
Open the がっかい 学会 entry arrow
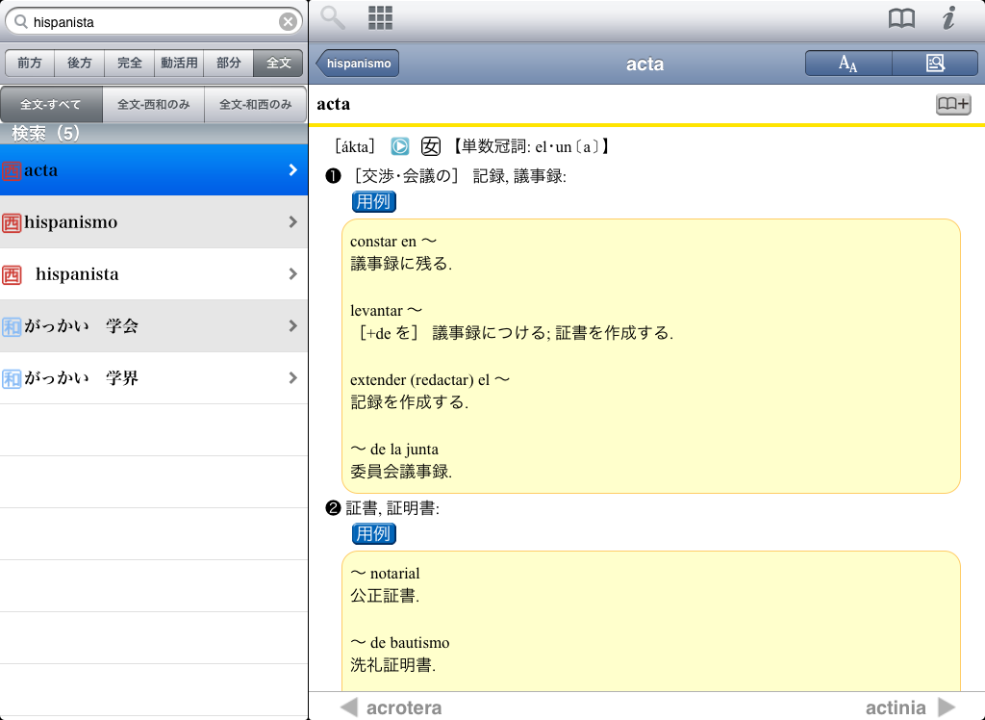(292, 326)
